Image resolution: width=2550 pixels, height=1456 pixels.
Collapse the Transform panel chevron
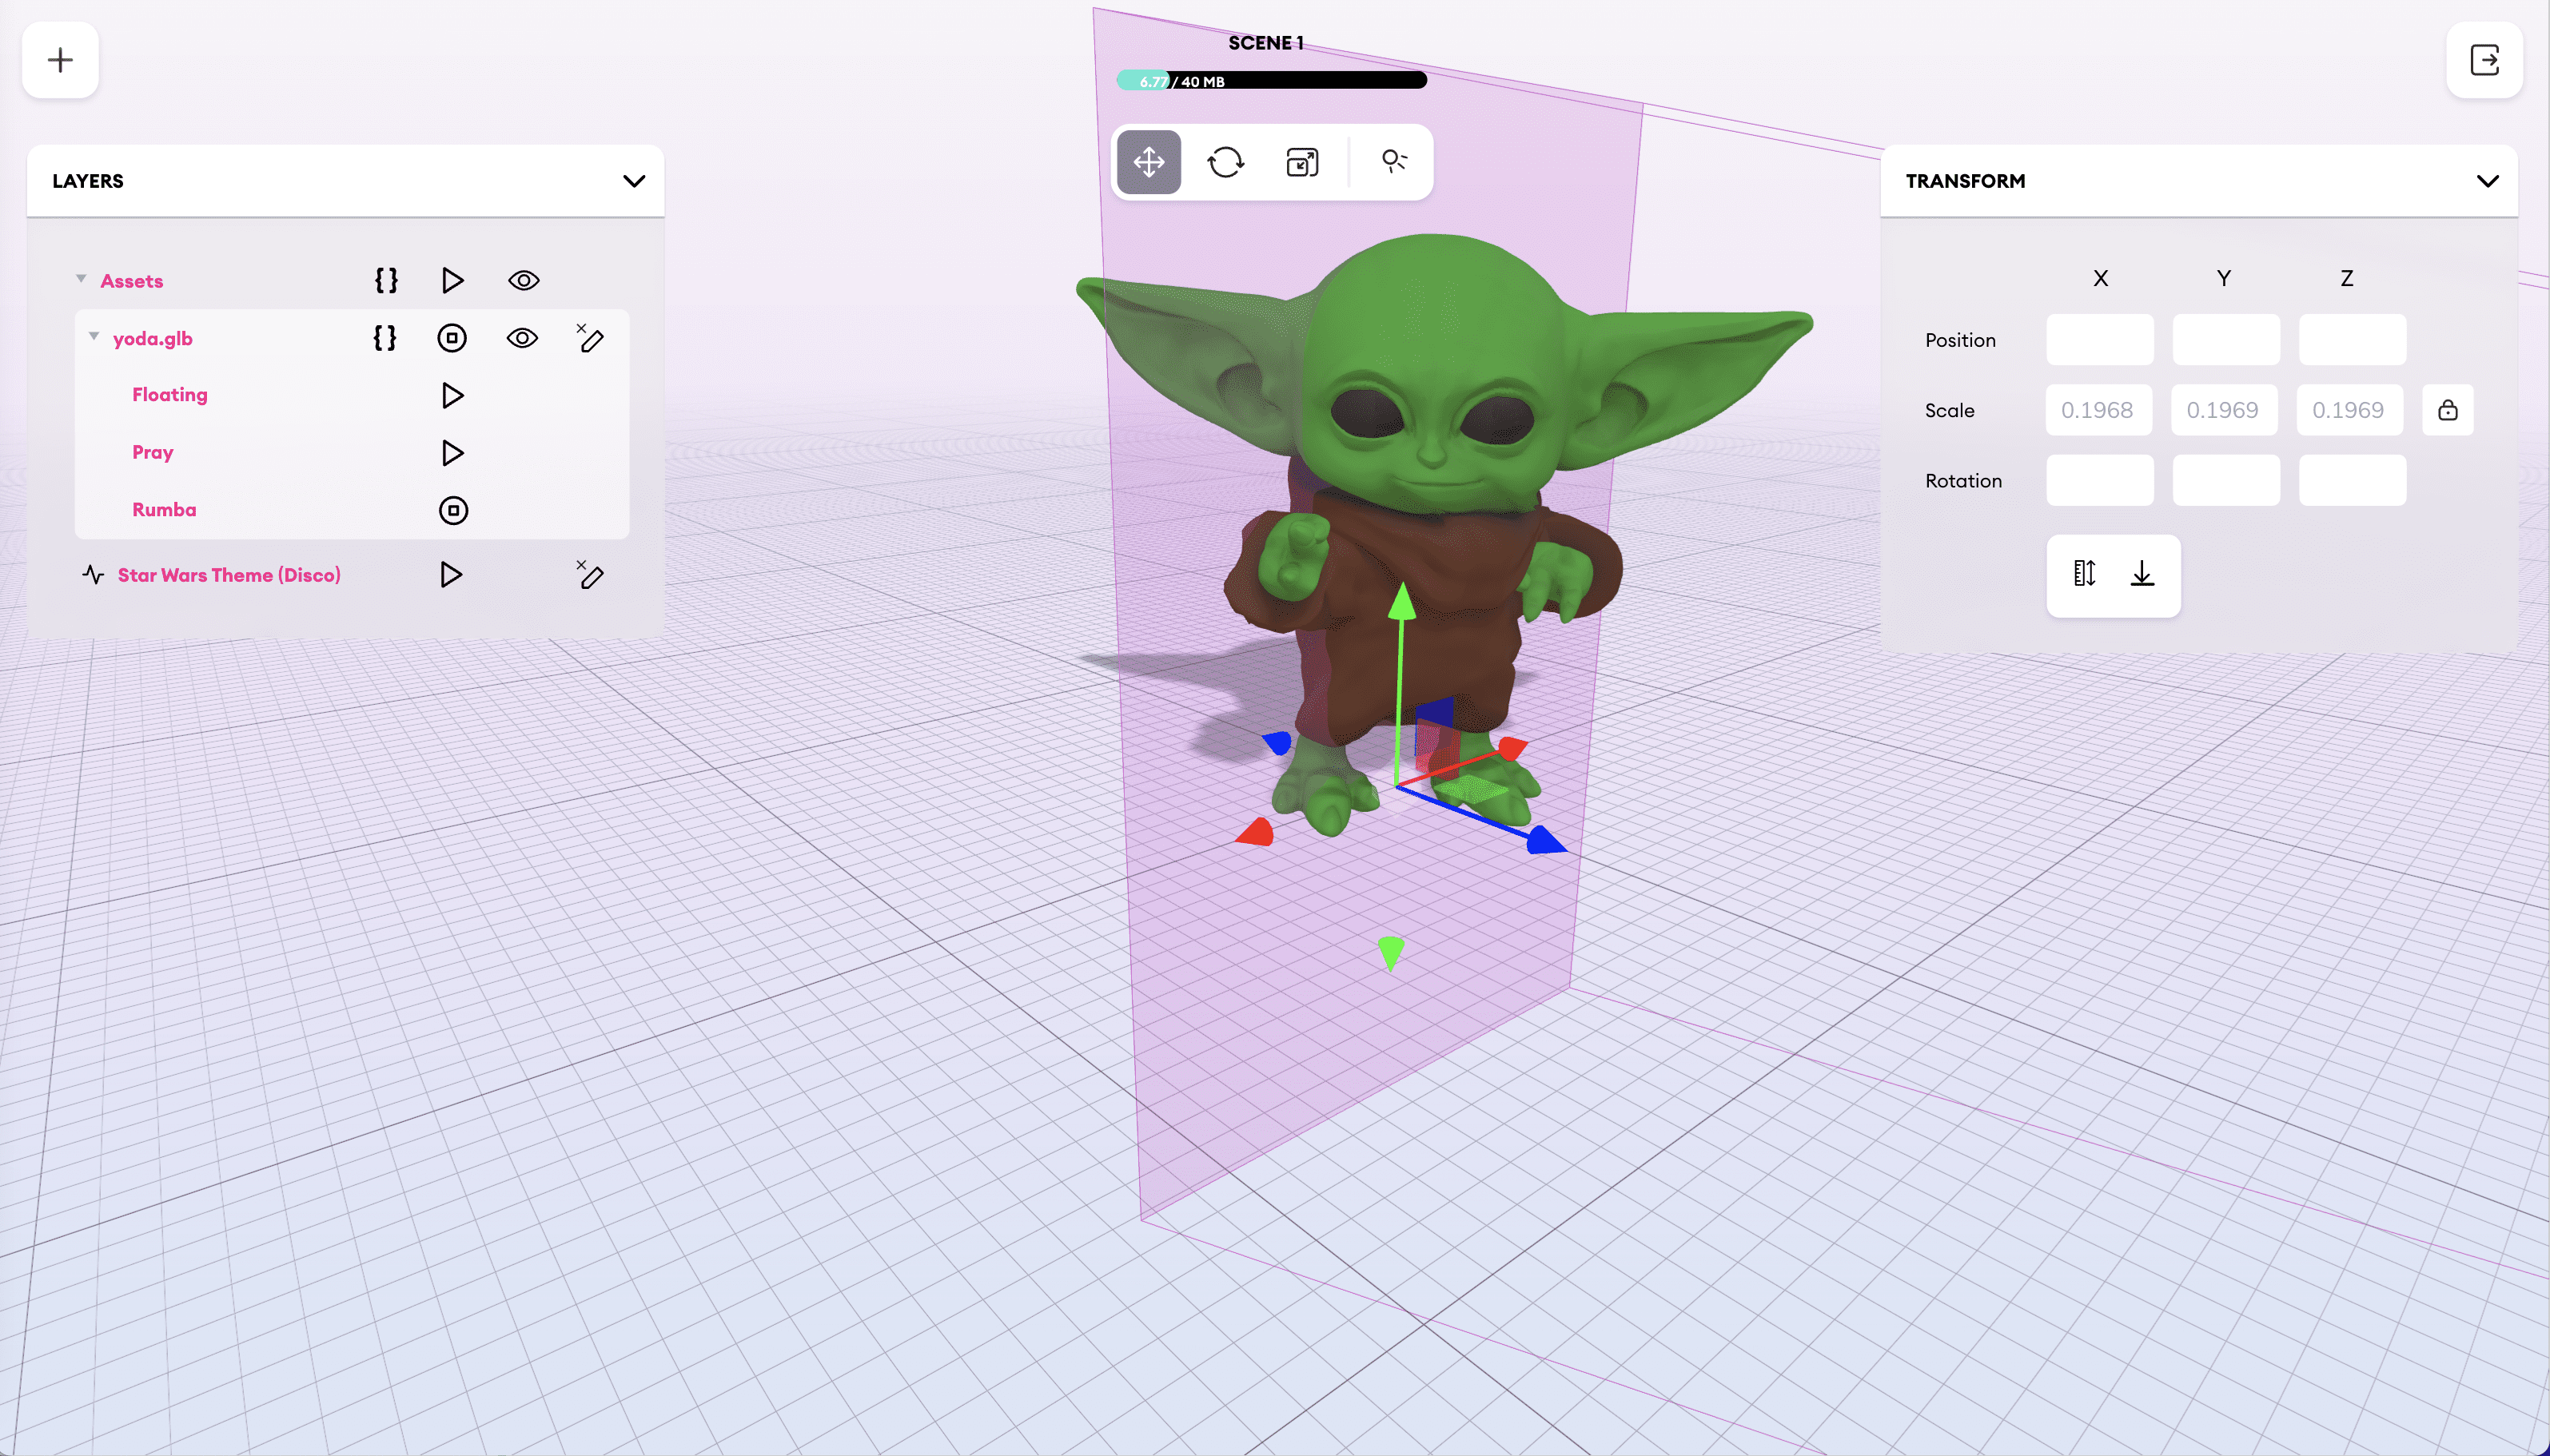click(2487, 181)
